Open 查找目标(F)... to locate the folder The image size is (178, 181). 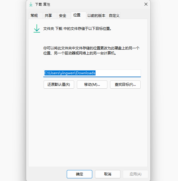pyautogui.click(x=125, y=85)
